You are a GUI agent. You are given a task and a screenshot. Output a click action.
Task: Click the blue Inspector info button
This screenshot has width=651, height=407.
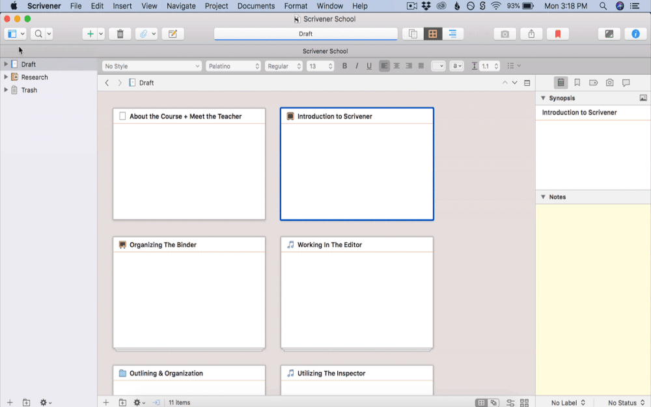coord(635,34)
